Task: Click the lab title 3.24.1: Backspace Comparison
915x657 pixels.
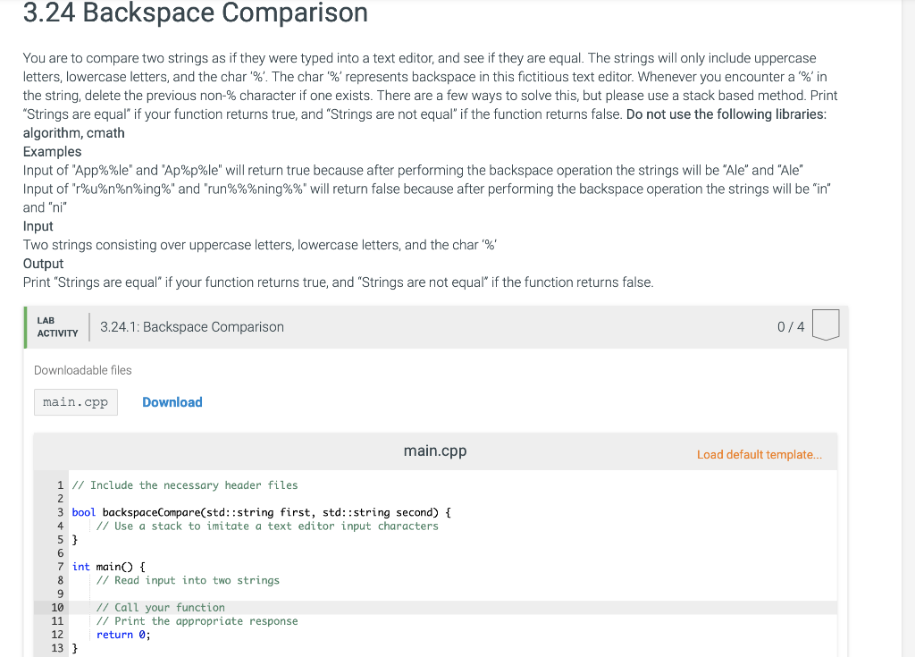Action: coord(192,326)
